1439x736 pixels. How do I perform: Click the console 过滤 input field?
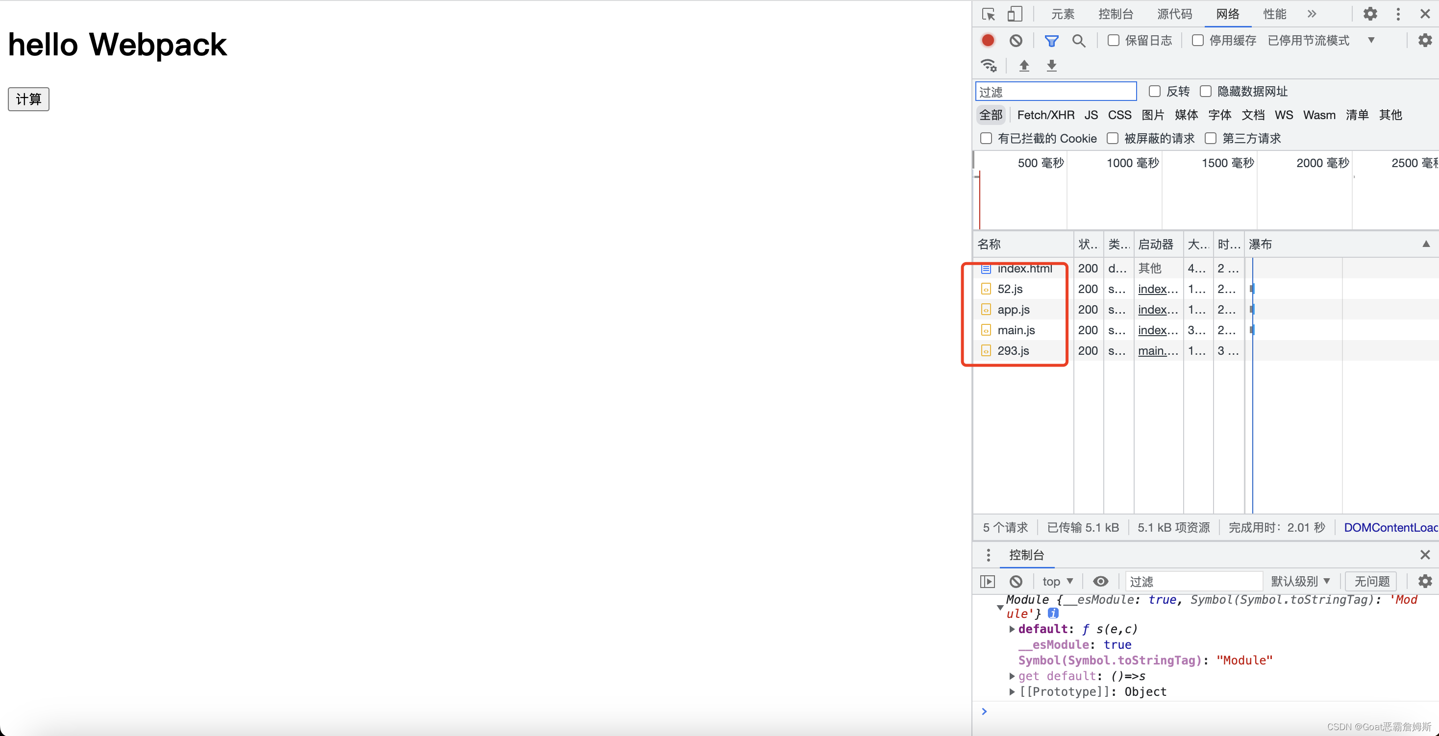(1193, 581)
